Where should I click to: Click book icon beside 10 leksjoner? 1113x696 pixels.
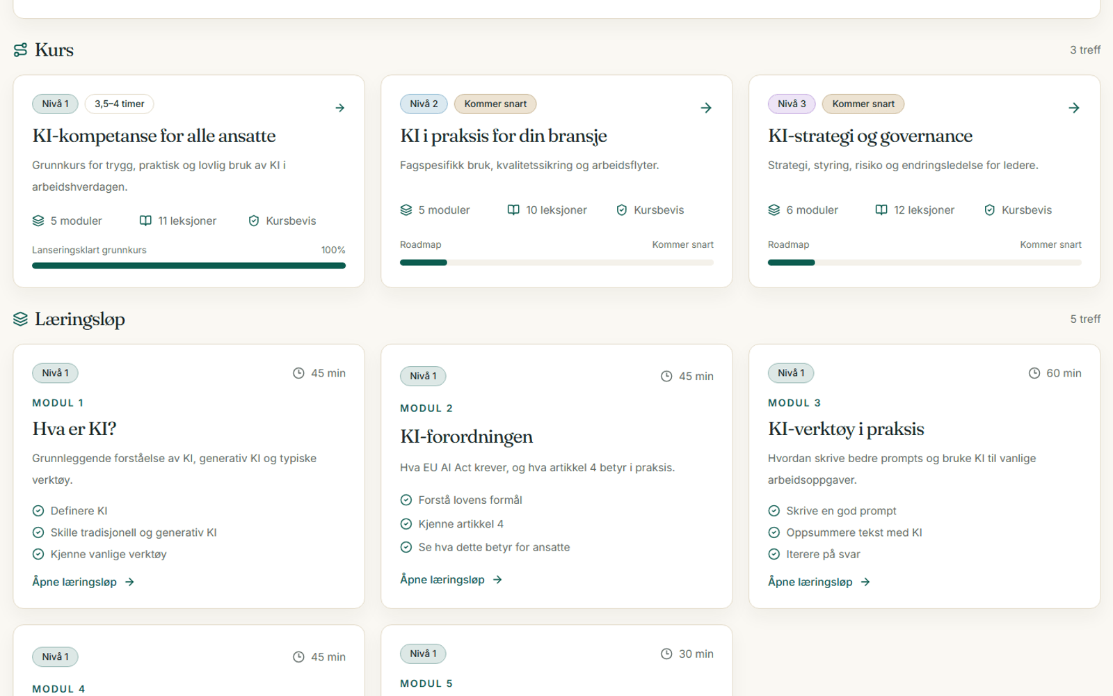point(513,210)
